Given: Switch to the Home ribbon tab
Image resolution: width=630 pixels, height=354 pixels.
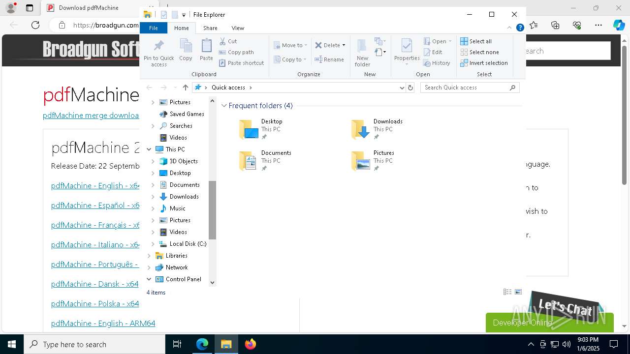Looking at the screenshot, I should pos(181,28).
